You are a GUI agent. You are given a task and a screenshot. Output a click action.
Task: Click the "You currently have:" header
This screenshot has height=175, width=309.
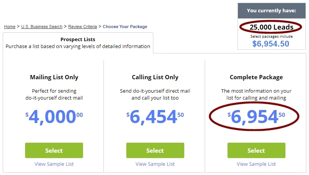coord(271,10)
